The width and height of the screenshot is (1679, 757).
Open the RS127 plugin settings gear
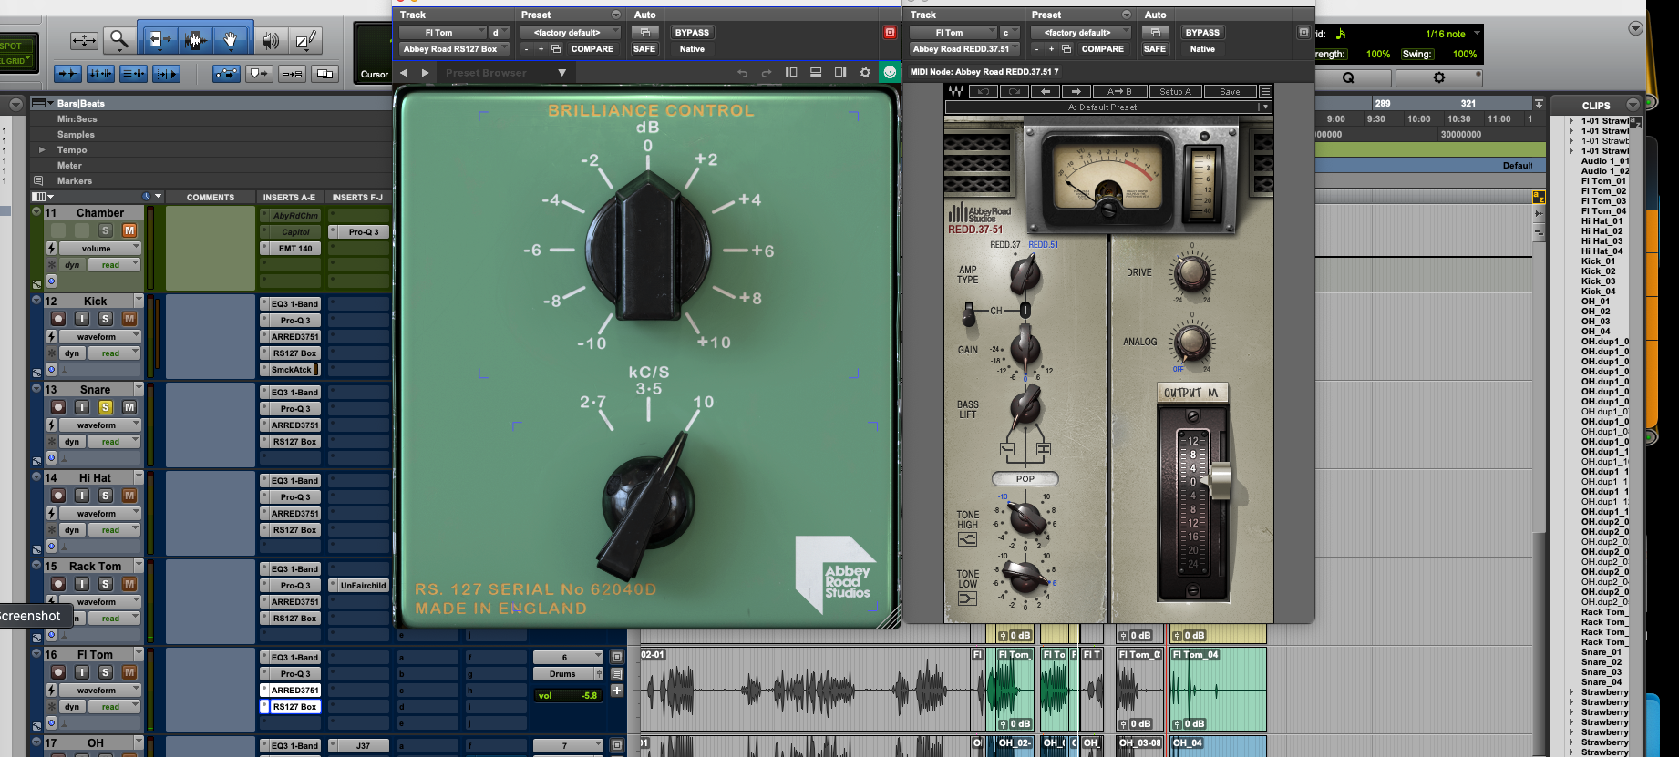tap(865, 73)
